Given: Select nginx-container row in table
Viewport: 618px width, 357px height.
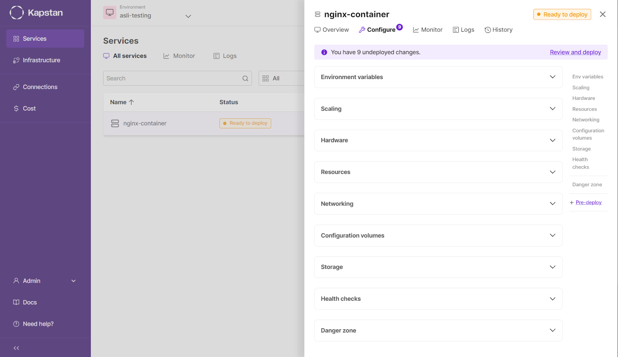Looking at the screenshot, I should coord(204,123).
